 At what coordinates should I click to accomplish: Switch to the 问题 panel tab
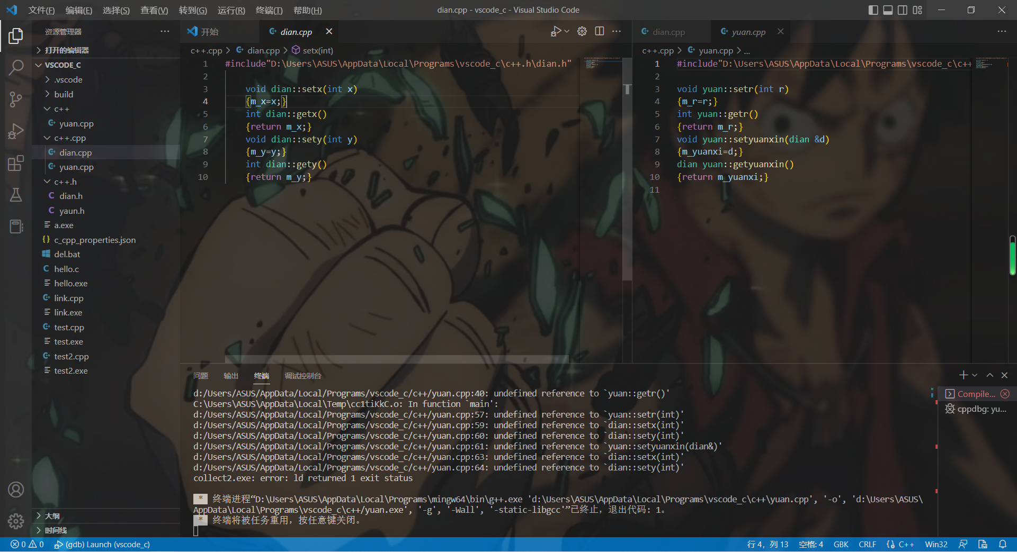click(x=201, y=376)
